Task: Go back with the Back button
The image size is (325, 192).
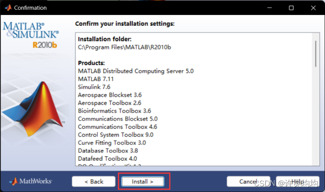Action: (x=93, y=181)
